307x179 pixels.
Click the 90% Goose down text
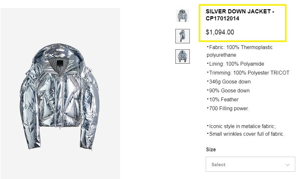click(228, 90)
